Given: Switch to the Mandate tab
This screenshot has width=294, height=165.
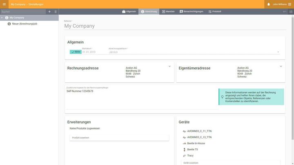Looking at the screenshot, I should click(168, 11).
